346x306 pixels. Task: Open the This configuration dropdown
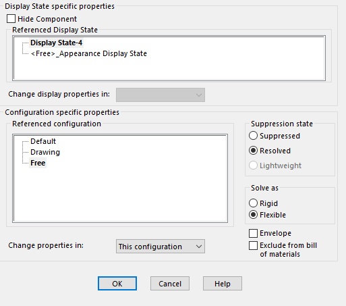[161, 247]
